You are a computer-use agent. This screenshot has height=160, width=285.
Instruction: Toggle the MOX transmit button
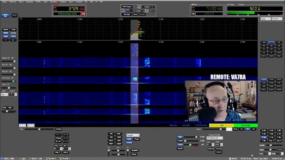6,33
